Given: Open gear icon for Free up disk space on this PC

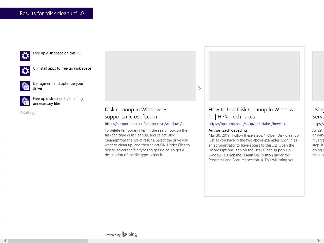Looking at the screenshot, I should click(x=25, y=56).
